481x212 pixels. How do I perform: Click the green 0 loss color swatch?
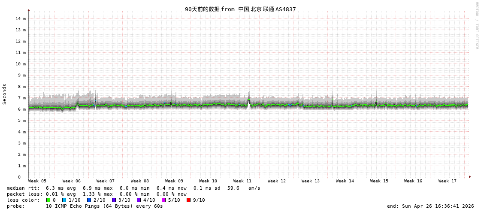(48, 200)
